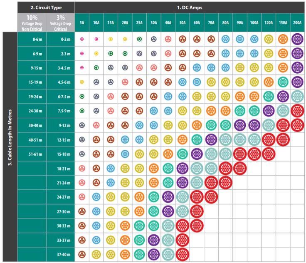Pick the orange cable icon for 150A at 0-2 m
Screen dimensions: 306x263
click(283, 39)
